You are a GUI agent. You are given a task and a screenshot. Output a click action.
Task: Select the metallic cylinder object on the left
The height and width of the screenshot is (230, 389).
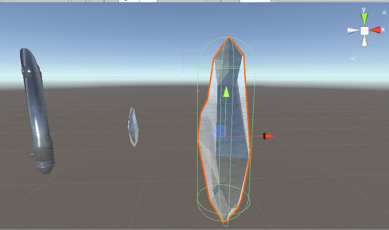tap(37, 111)
